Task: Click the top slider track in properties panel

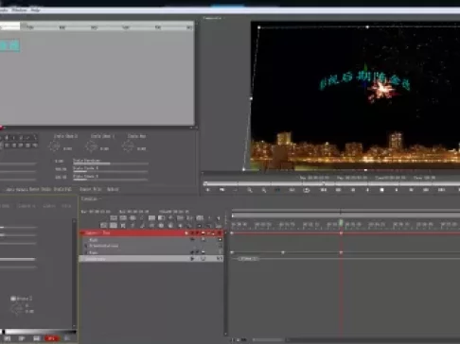Action: [x=111, y=163]
